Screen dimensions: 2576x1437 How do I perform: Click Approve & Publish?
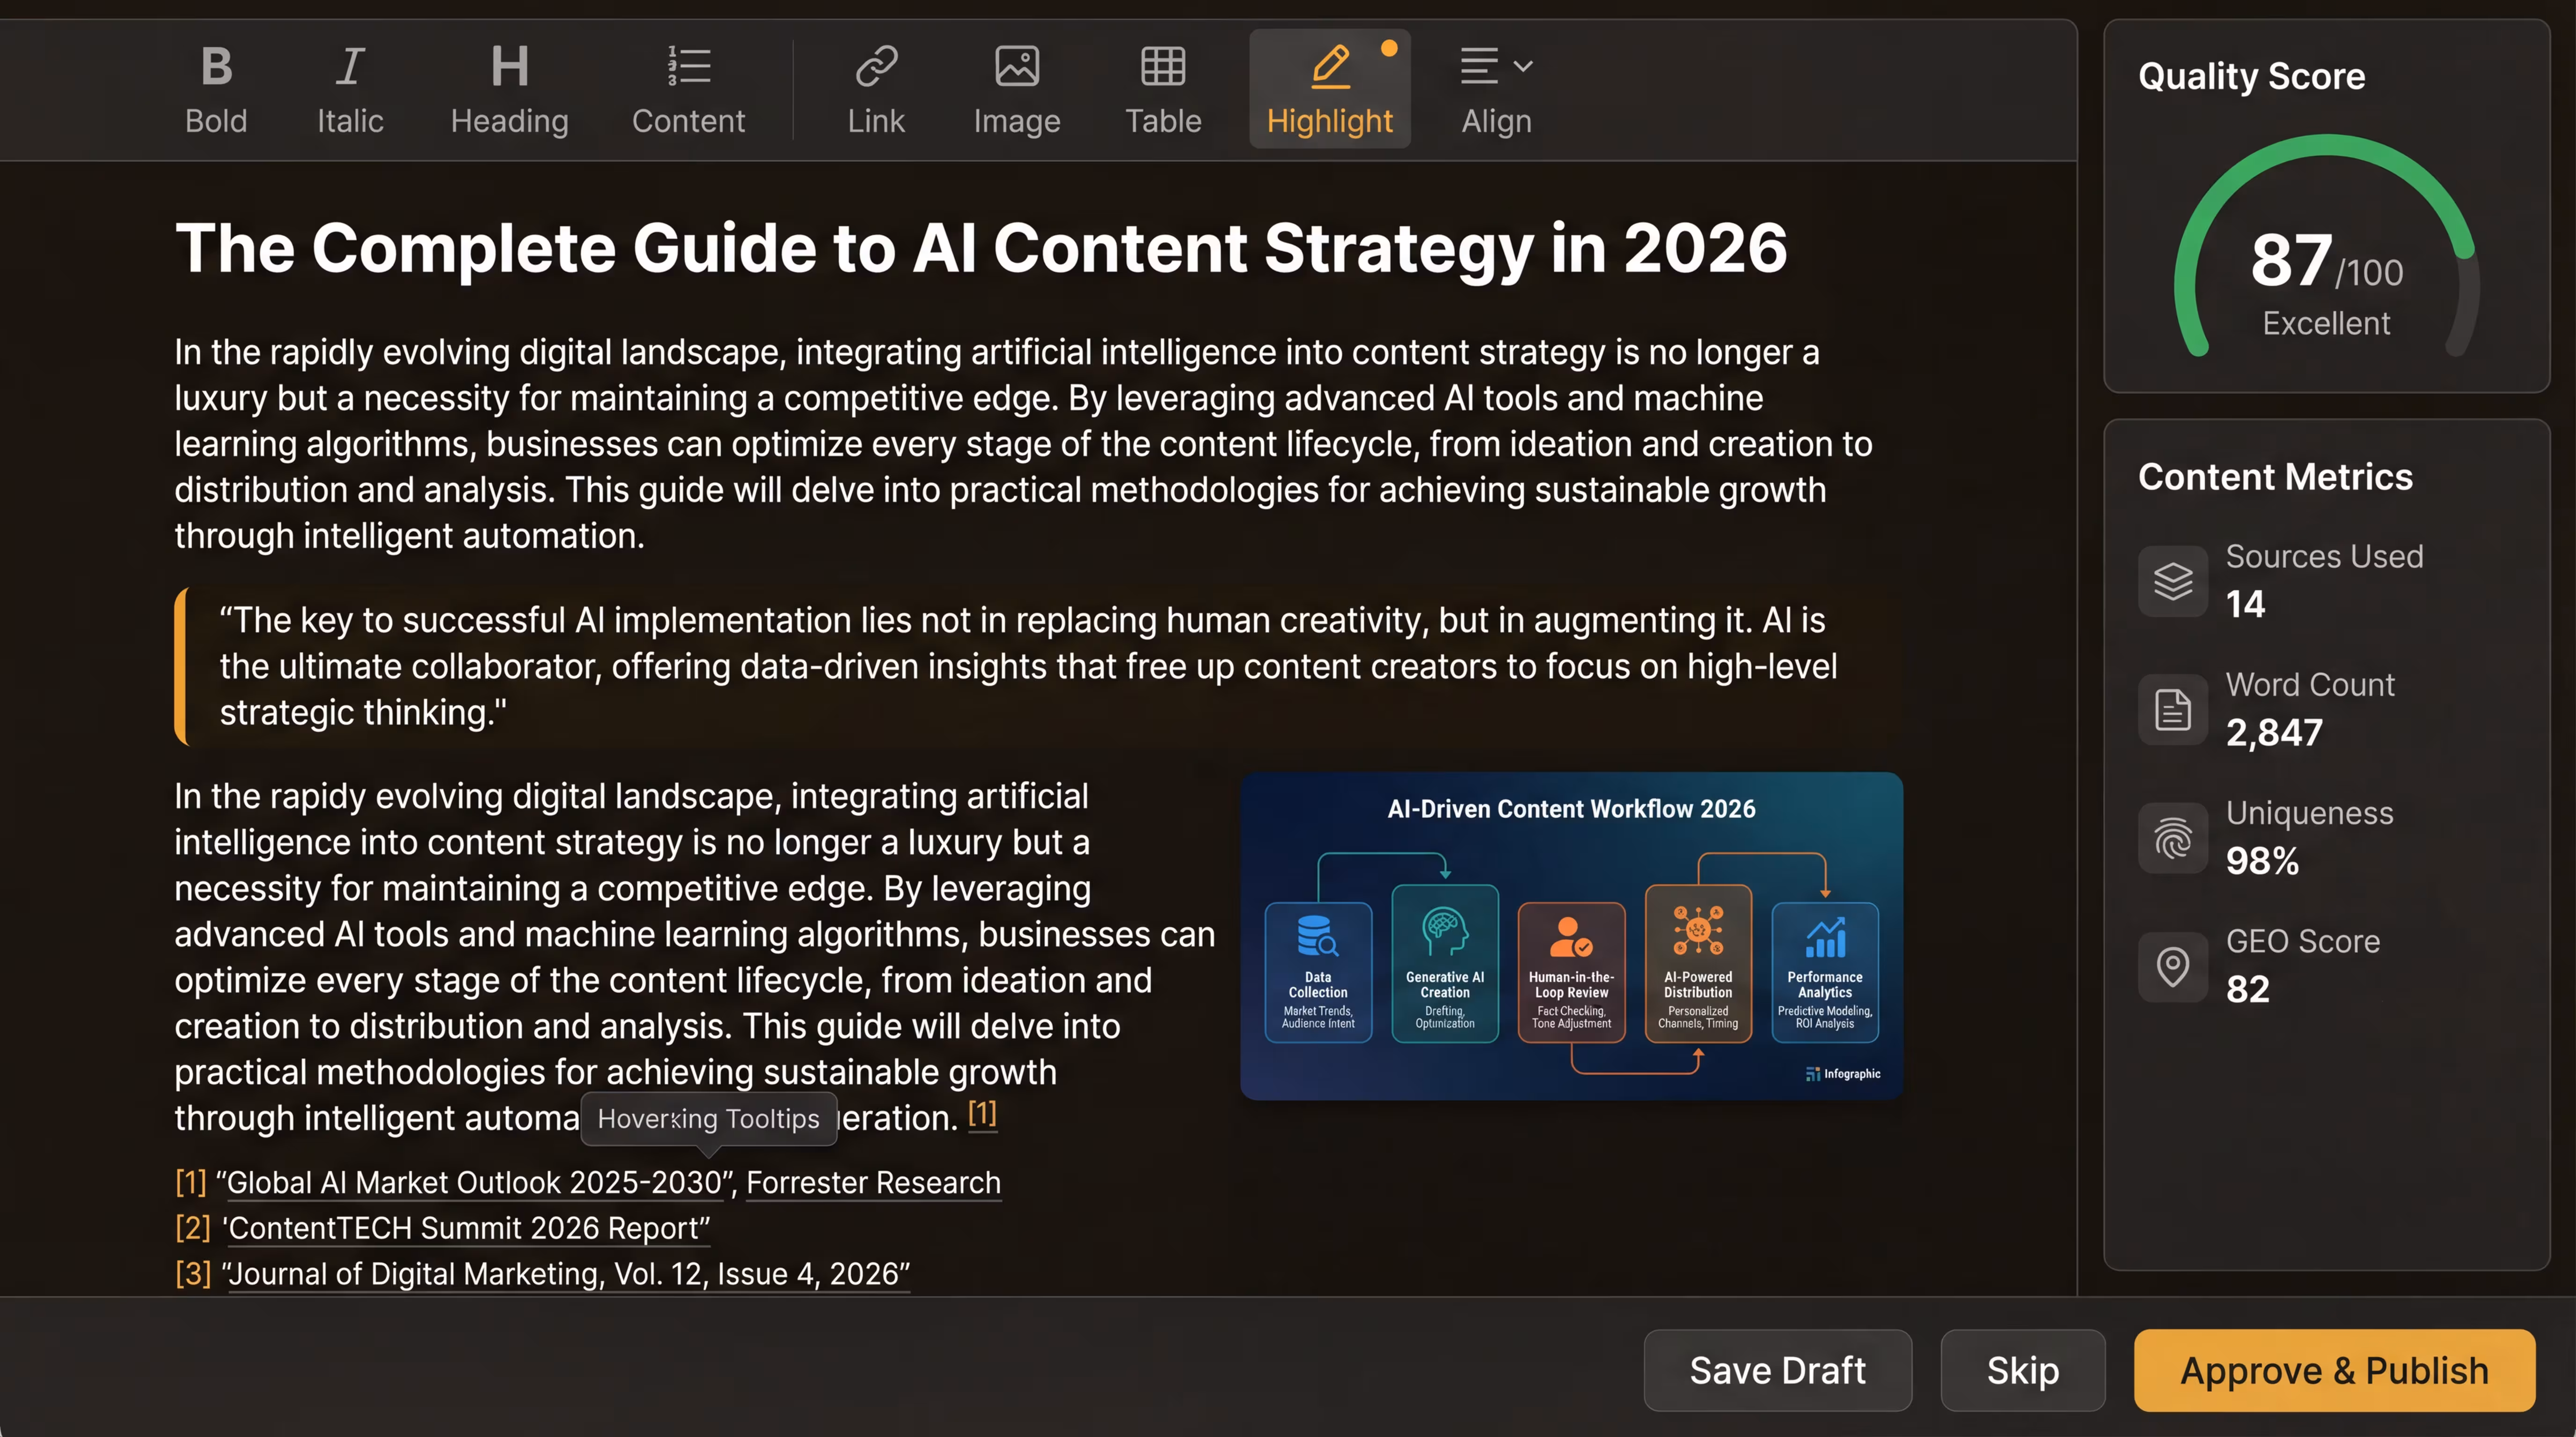2334,1370
